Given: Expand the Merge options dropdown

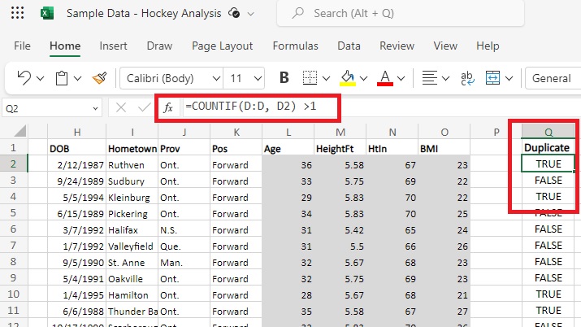Looking at the screenshot, I should 509,79.
